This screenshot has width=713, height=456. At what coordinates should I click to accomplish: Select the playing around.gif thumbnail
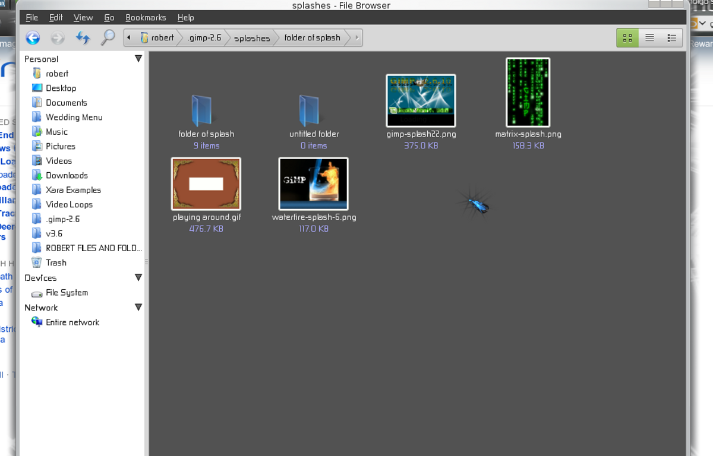coord(206,183)
